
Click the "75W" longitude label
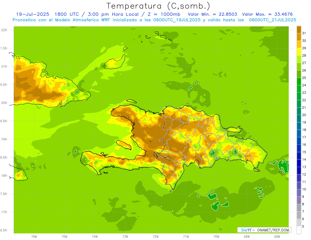(65, 237)
